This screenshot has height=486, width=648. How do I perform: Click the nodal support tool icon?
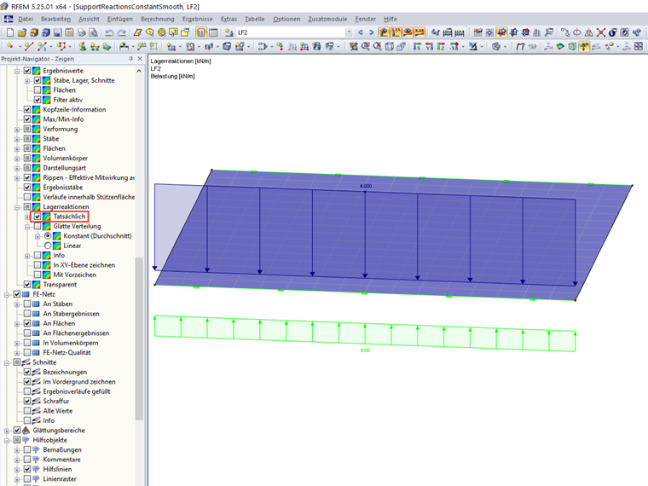83,46
